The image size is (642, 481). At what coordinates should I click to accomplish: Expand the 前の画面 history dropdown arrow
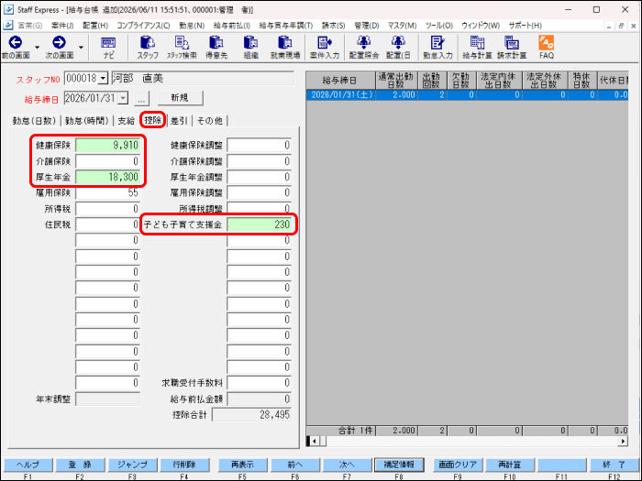[38, 48]
